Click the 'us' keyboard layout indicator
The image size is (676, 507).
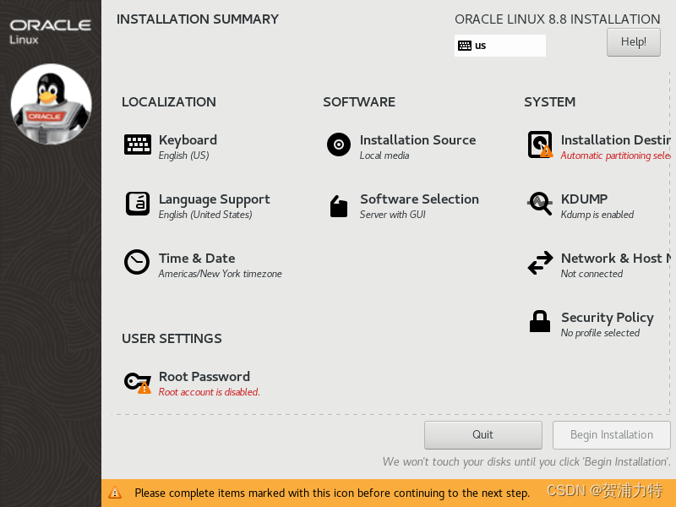pos(500,46)
